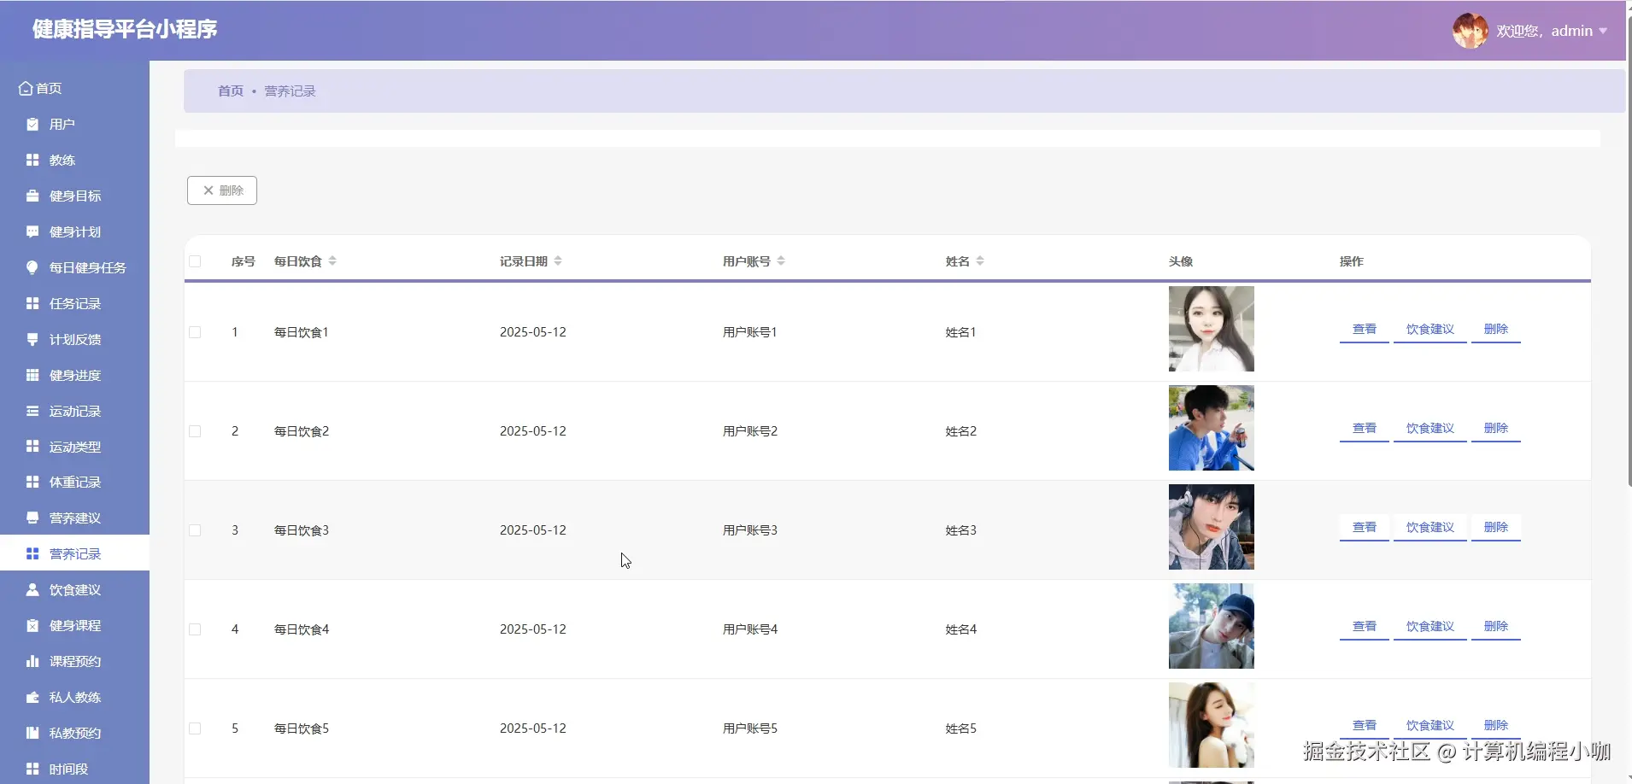Viewport: 1632px width, 784px height.
Task: Open 饮食建议 for row 每日饮食2
Action: tap(1430, 429)
